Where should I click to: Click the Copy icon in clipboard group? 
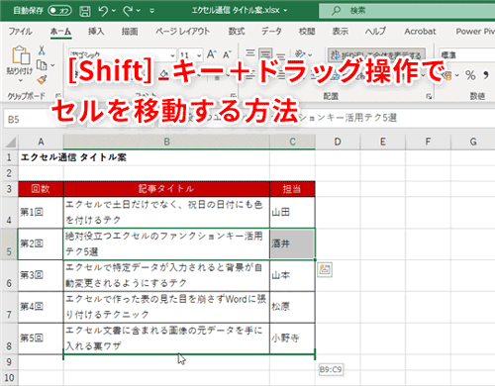click(x=42, y=65)
